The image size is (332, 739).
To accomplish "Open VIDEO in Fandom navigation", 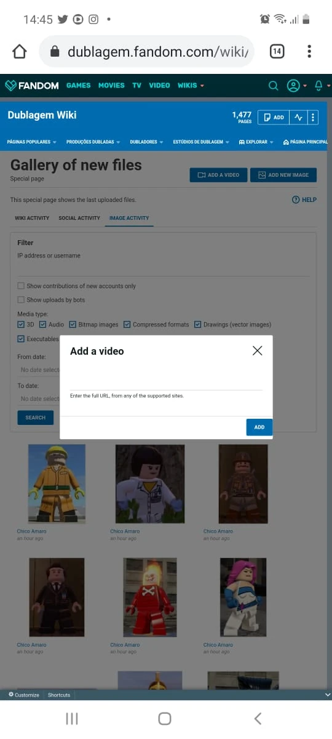I will tap(159, 86).
